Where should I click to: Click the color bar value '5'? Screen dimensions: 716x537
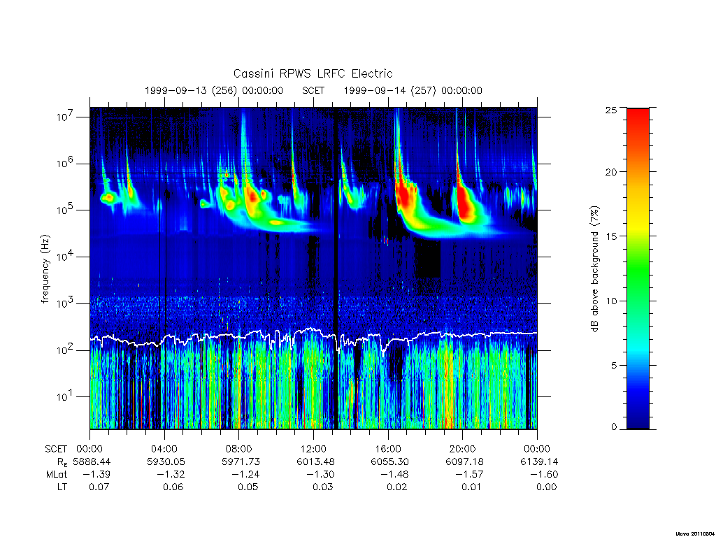click(614, 365)
